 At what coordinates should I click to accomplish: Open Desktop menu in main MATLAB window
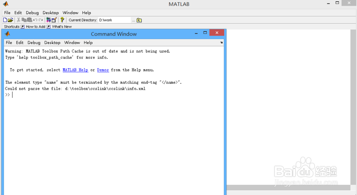(51, 13)
